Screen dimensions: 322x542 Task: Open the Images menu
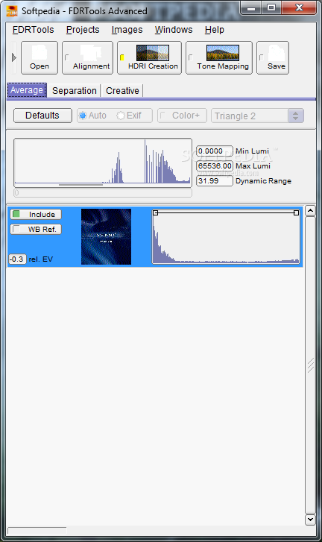point(127,30)
